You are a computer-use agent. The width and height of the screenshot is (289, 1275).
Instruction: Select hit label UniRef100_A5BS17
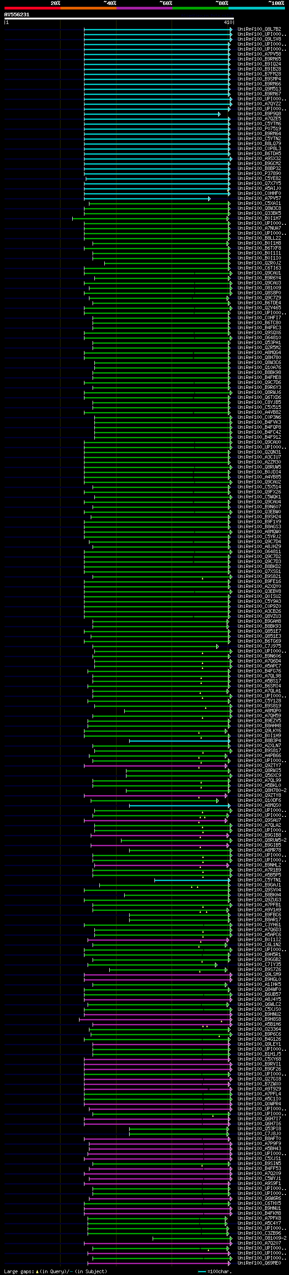[259, 681]
